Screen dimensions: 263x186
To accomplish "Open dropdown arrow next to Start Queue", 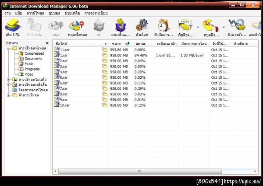I will click(198, 27).
